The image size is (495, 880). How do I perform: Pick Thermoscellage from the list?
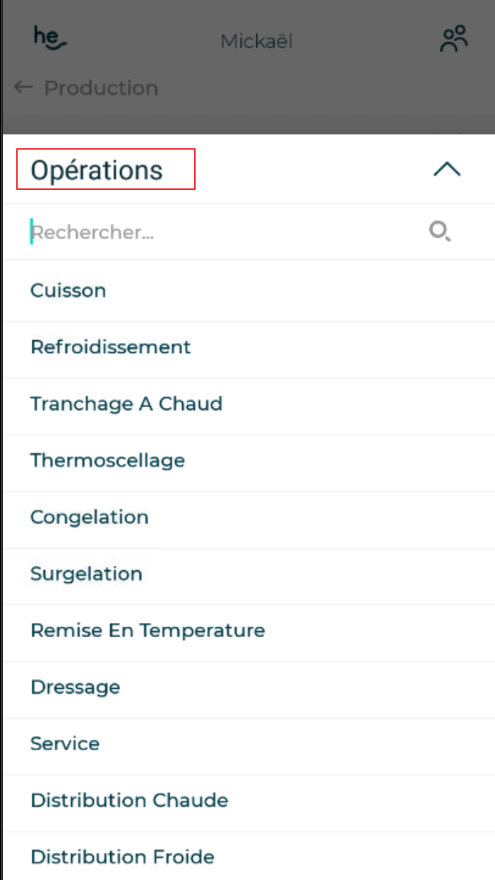click(x=107, y=460)
